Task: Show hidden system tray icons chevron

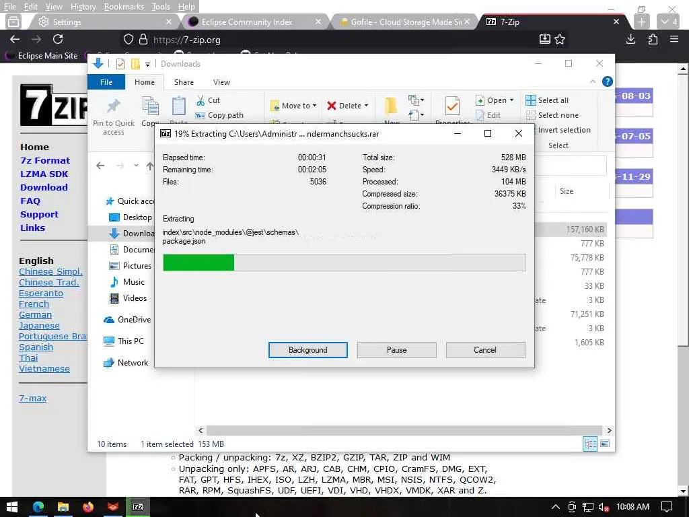Action: 555,507
